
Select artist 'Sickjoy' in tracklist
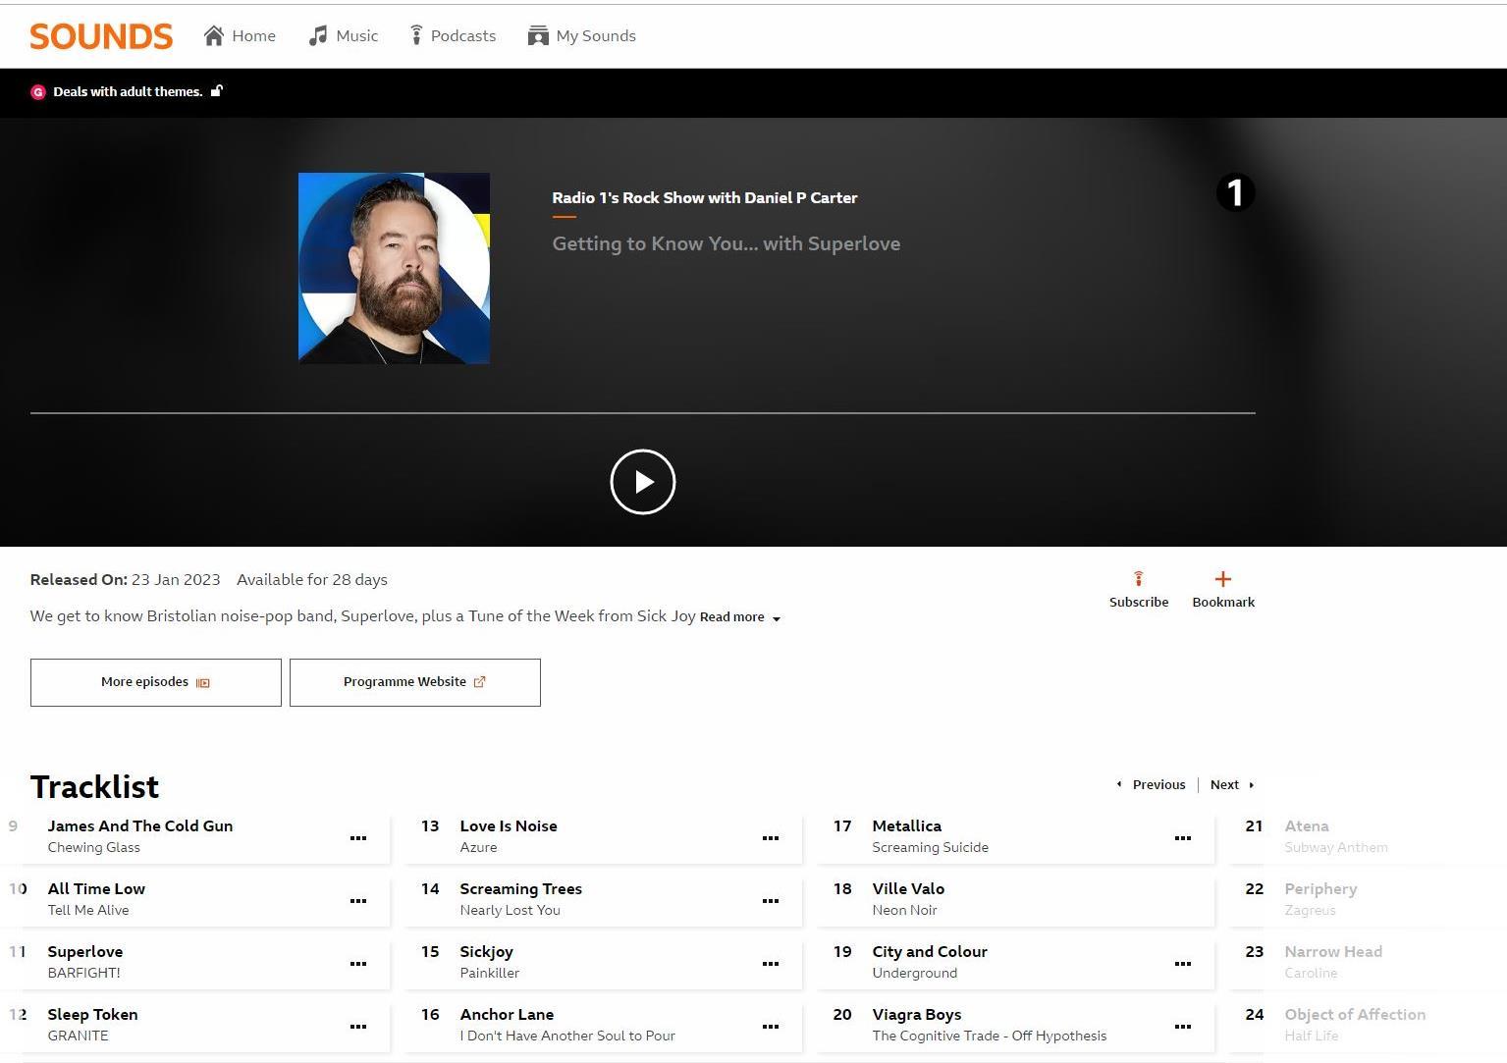coord(487,952)
